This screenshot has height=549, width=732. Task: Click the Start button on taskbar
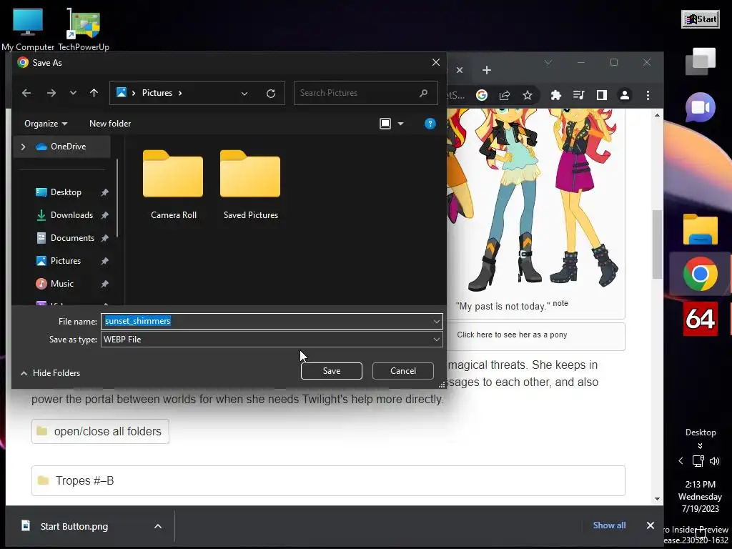pyautogui.click(x=701, y=19)
